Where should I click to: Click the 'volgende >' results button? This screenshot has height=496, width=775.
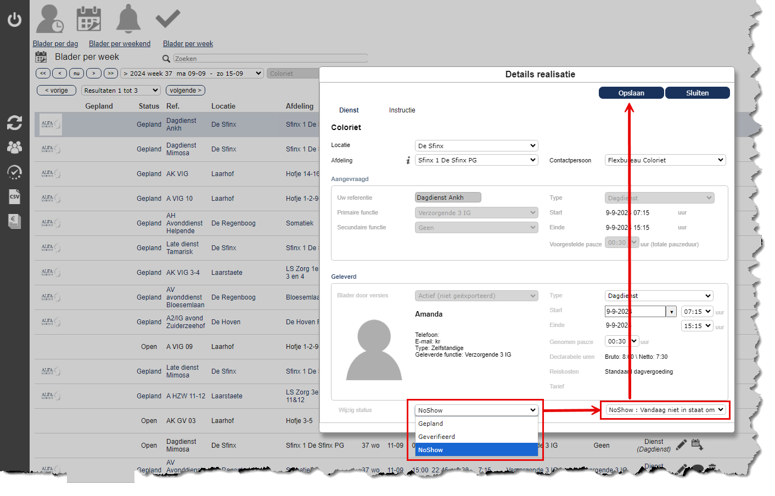[186, 91]
